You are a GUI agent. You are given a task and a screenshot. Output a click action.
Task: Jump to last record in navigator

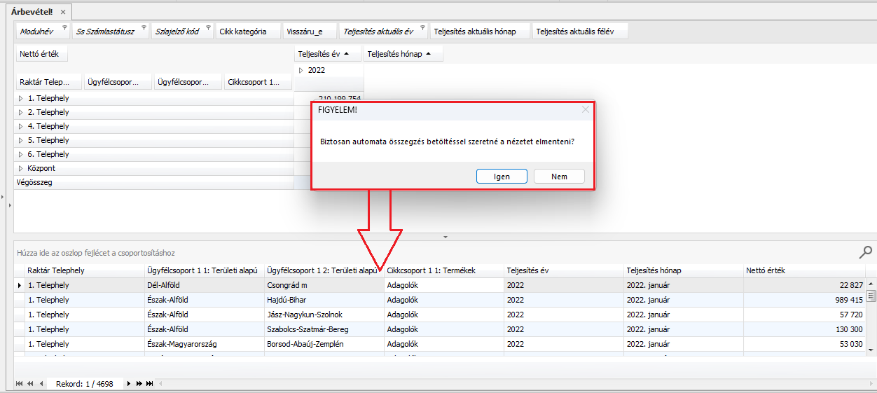tap(149, 384)
